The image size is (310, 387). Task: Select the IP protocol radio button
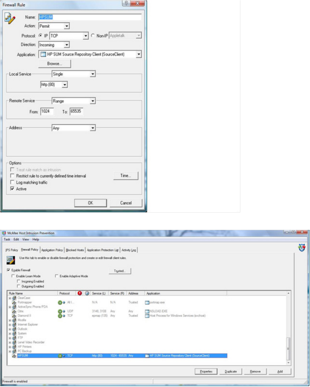40,36
